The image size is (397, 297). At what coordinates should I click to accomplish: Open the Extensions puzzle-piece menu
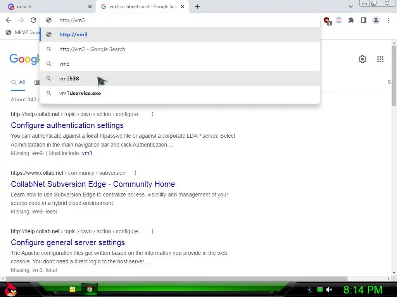351,20
